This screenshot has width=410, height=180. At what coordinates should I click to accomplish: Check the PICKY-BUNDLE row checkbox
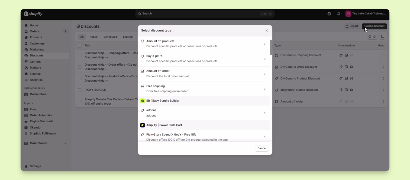pos(80,90)
